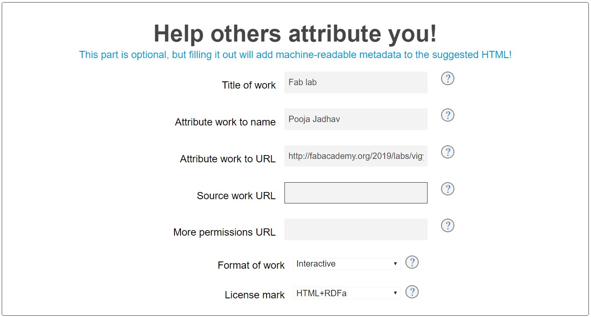
Task: Click the "Attribute work to name" label
Action: (x=225, y=122)
